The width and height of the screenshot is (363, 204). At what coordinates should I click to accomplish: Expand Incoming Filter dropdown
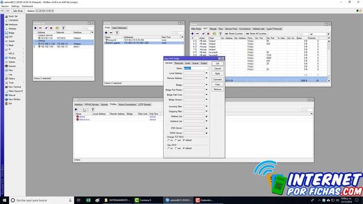[x=206, y=107]
